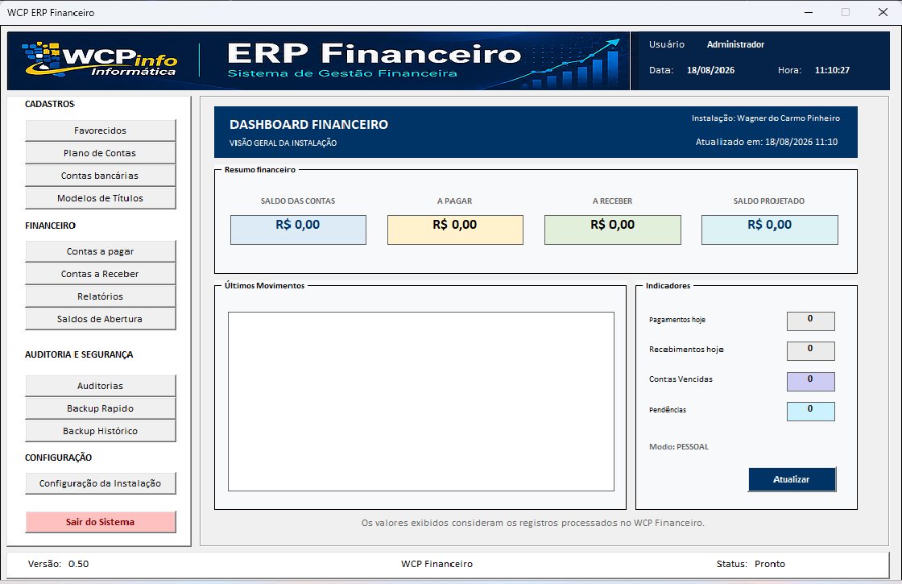Click the 'Indicadores' group label
This screenshot has height=584, width=902.
[x=668, y=285]
